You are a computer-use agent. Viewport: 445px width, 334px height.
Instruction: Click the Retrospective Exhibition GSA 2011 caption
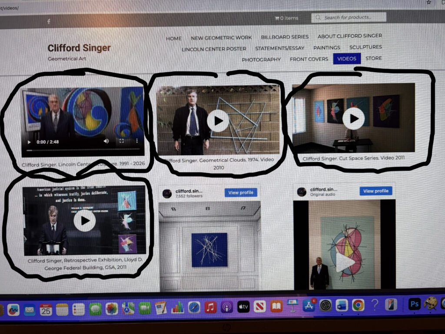coord(85,264)
